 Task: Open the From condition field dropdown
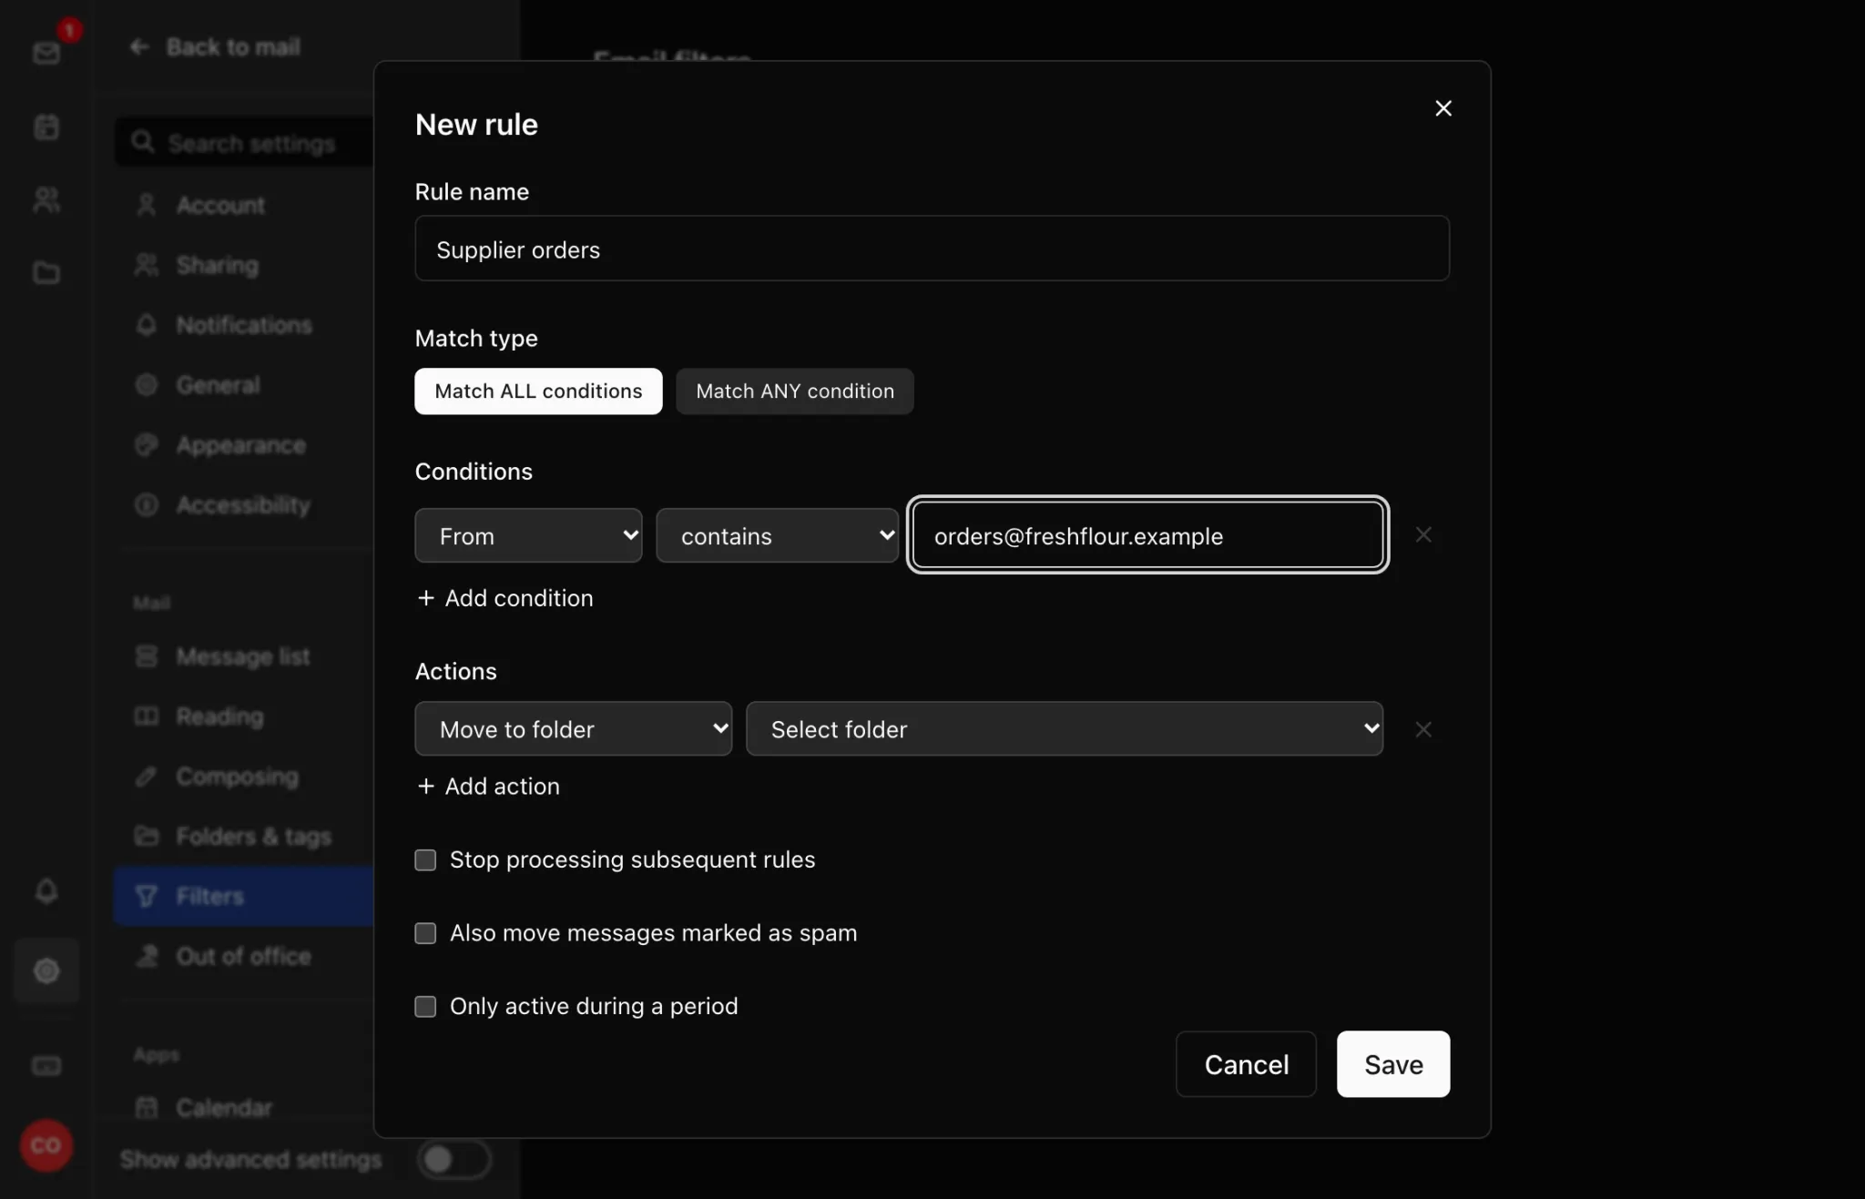pos(528,535)
